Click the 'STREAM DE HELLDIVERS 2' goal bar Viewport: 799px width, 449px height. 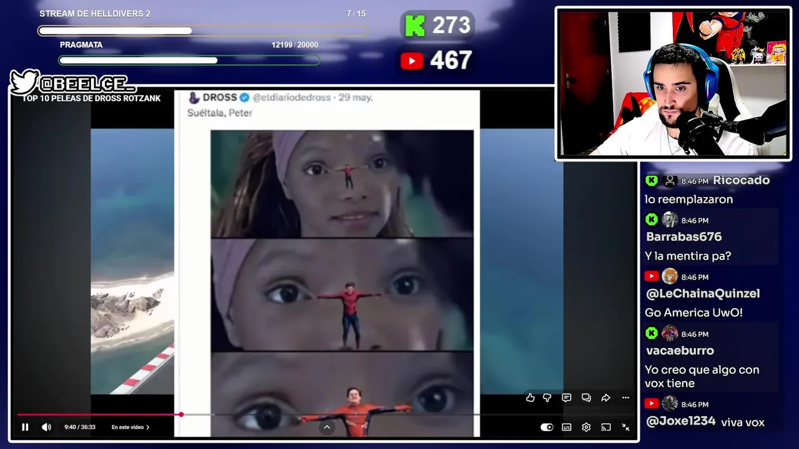(x=203, y=31)
